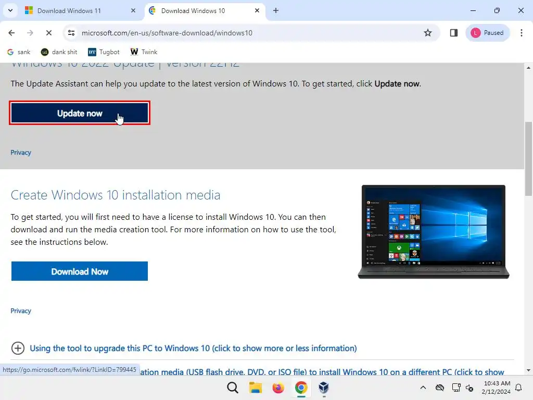Open Privacy link under Update now
This screenshot has width=533, height=400.
[21, 153]
